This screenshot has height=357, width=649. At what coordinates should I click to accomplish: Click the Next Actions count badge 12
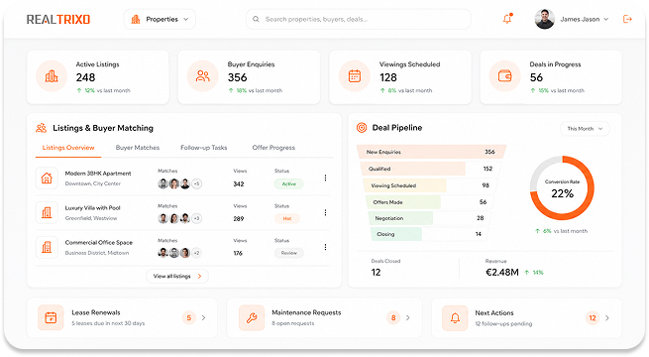[593, 318]
